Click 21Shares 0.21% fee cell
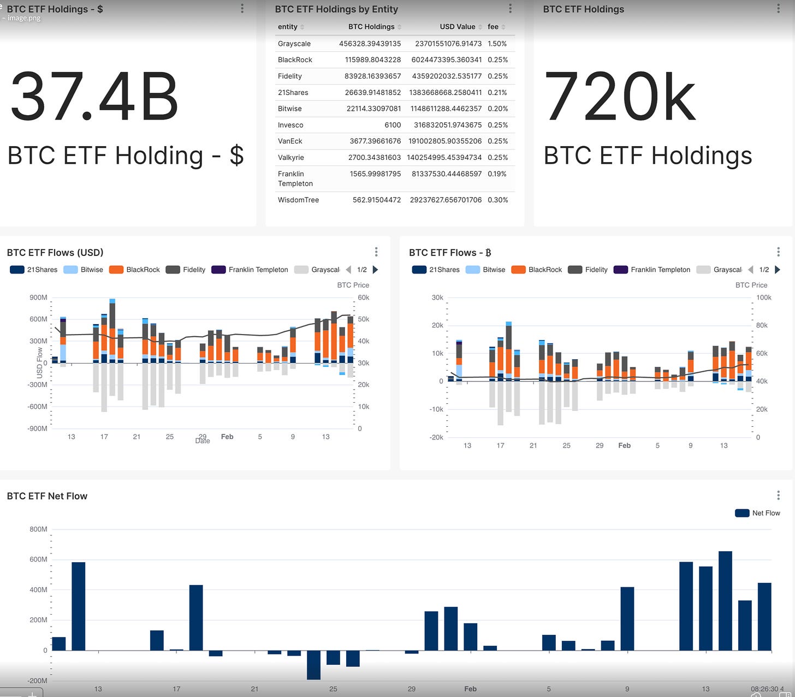 tap(497, 93)
